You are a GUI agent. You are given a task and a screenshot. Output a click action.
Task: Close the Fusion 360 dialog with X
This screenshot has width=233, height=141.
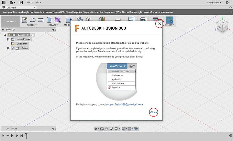click(160, 24)
